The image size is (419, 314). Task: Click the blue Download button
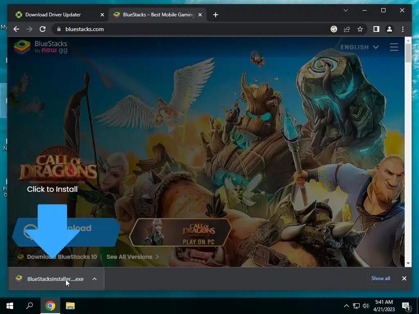click(66, 232)
